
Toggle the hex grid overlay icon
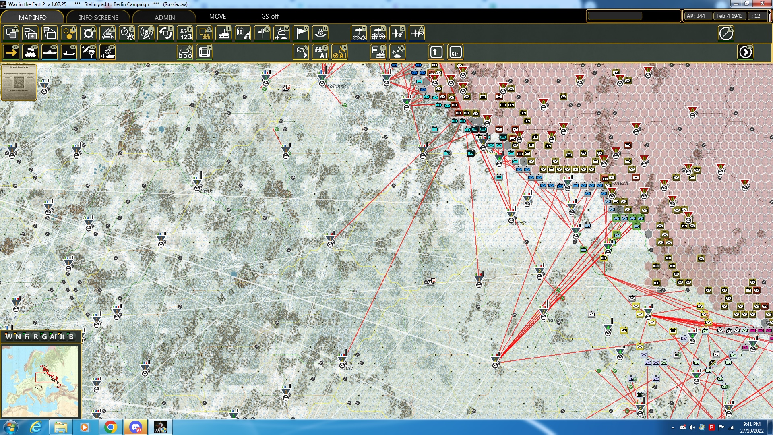[x=69, y=33]
